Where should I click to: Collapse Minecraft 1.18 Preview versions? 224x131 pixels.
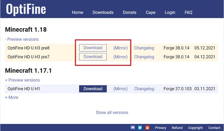[x=22, y=39]
